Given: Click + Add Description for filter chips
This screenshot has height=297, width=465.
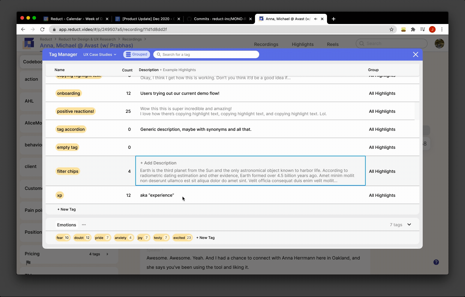Looking at the screenshot, I should click(158, 163).
